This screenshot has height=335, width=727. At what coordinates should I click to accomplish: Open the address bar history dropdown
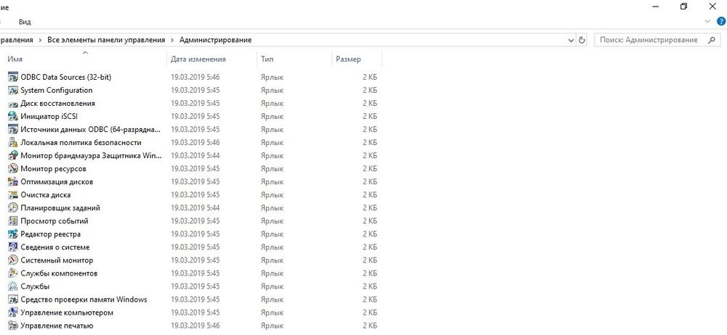click(x=571, y=41)
